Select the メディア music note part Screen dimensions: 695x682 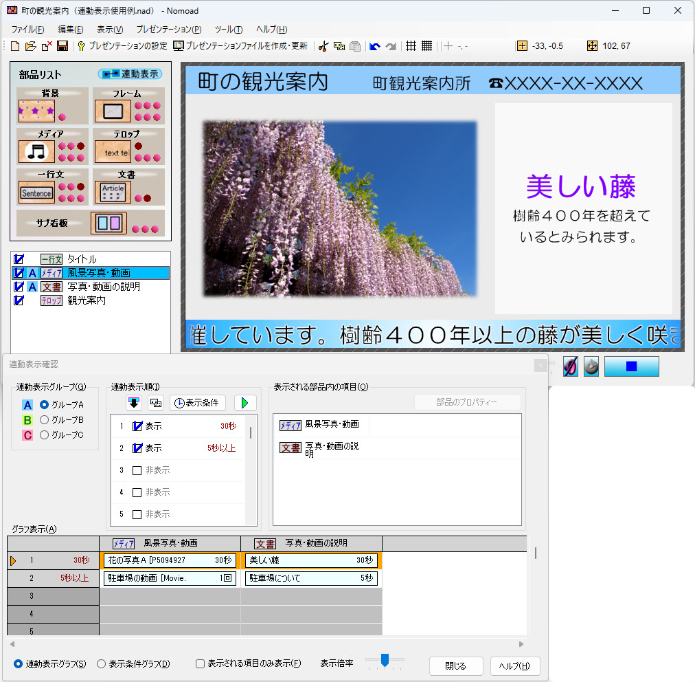pyautogui.click(x=37, y=152)
